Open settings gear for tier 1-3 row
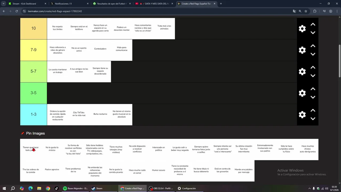Screen dimensions: 341x192 (x=302, y=115)
